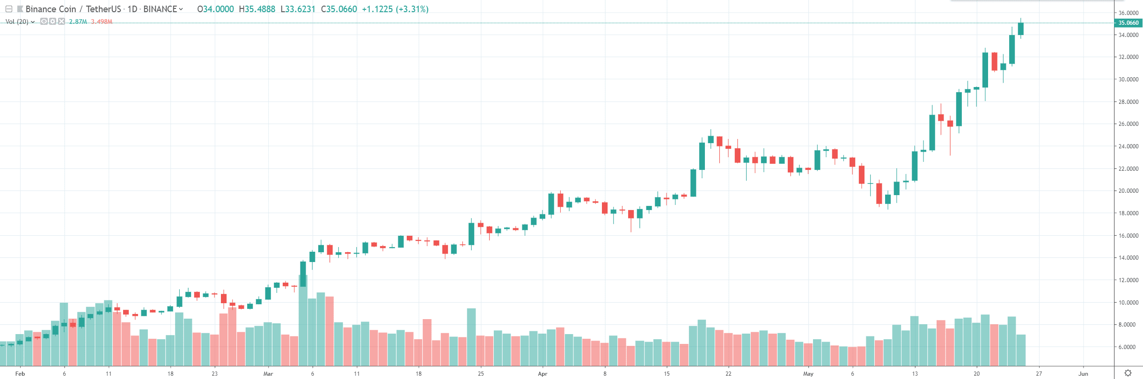This screenshot has height=379, width=1143.
Task: Open Volume indicator settings gear
Action: [x=52, y=22]
